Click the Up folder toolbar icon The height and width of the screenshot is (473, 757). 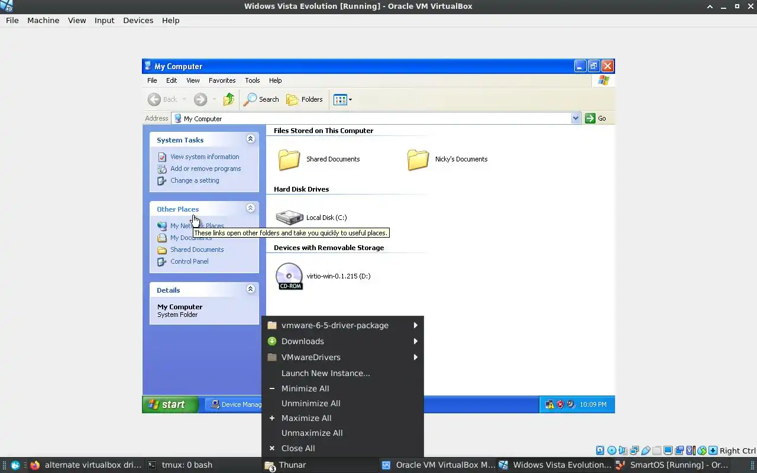(229, 99)
